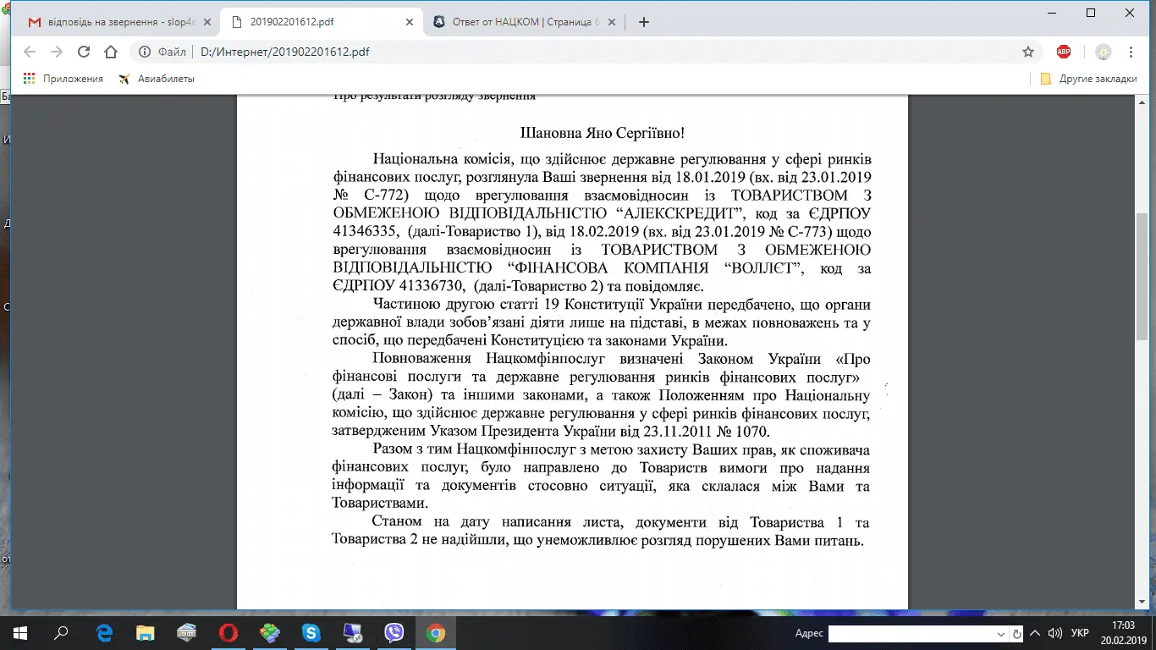Click the browser address bar
This screenshot has width=1156, height=650.
pyautogui.click(x=592, y=52)
